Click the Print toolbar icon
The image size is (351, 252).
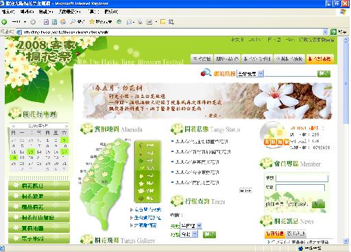click(140, 22)
